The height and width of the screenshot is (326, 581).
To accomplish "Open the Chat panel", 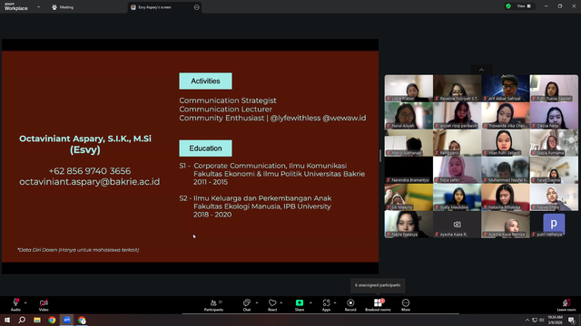I will tap(247, 305).
